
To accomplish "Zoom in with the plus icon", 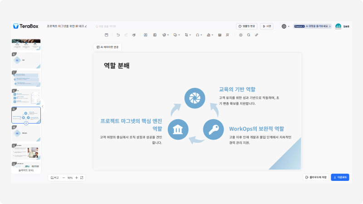I will click(x=77, y=178).
